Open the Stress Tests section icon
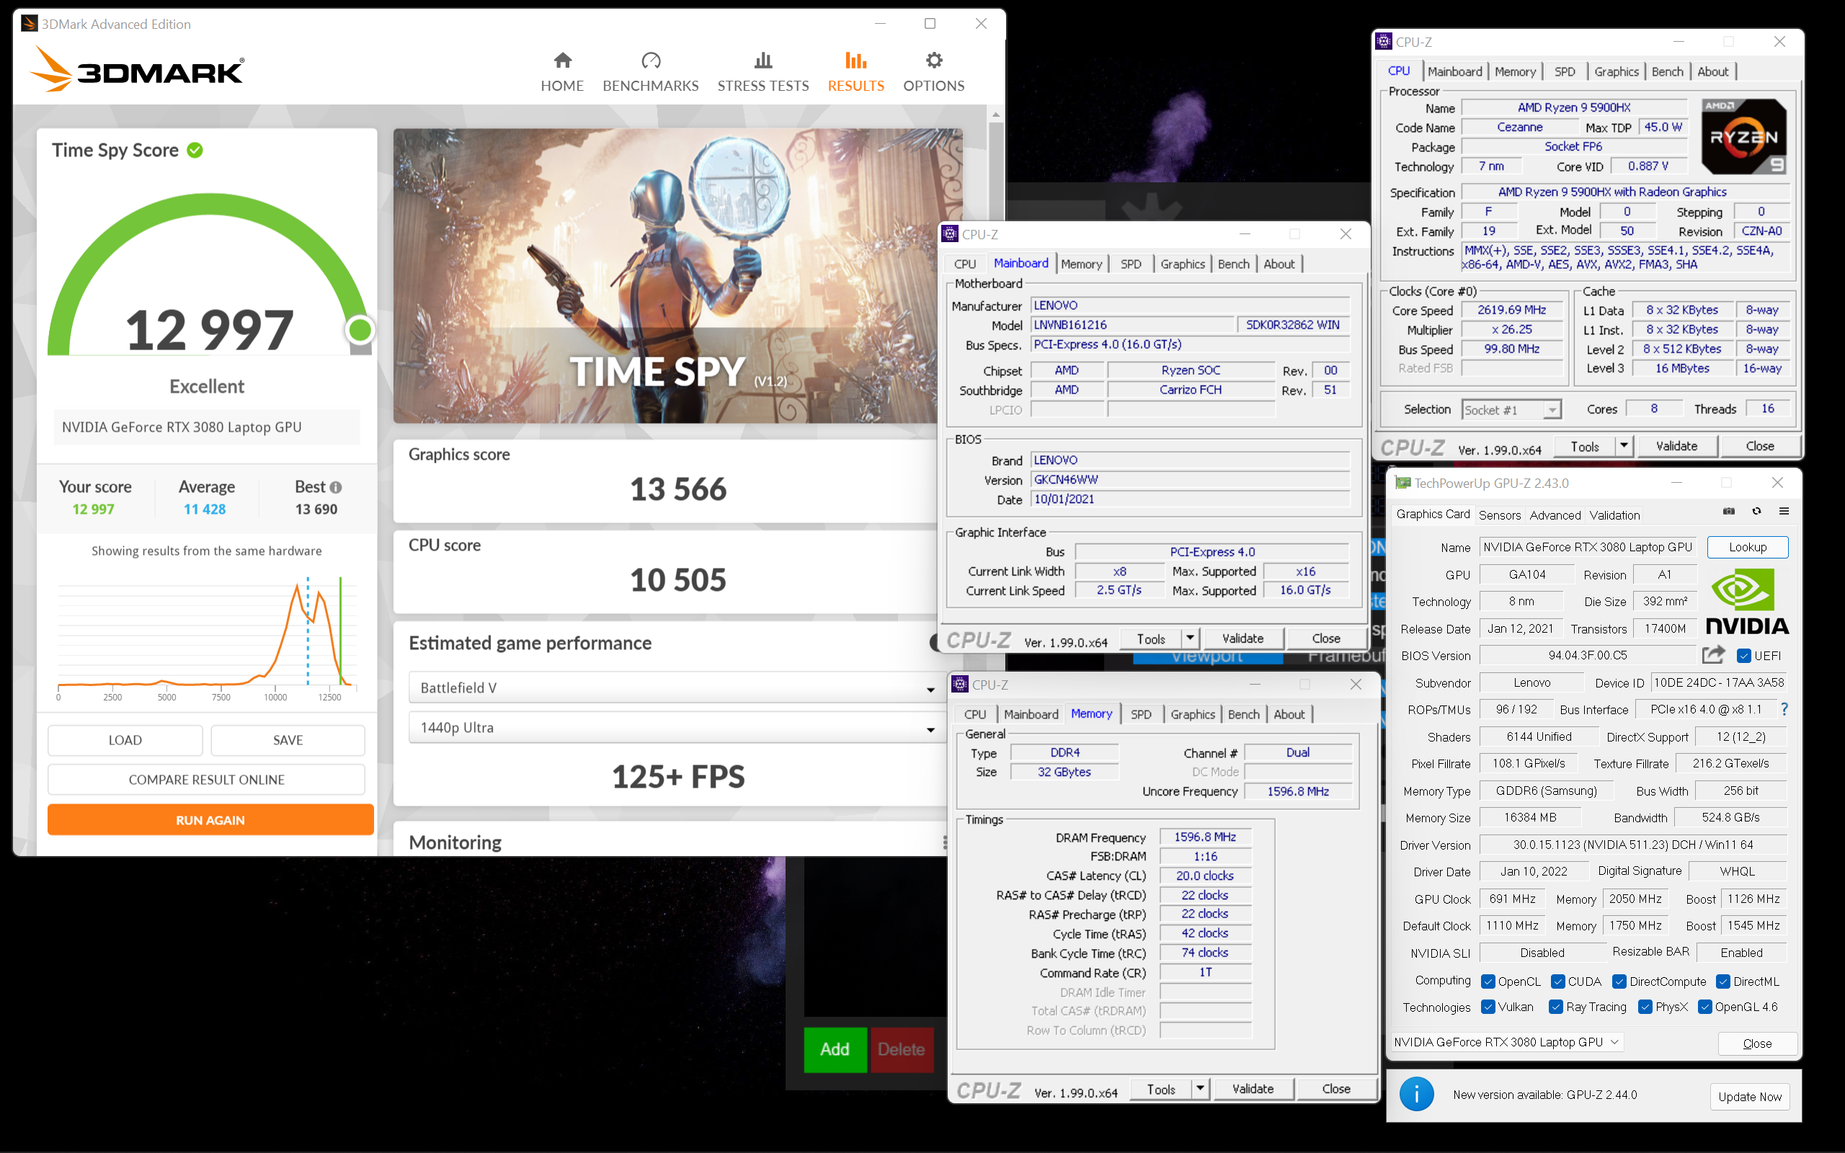Image resolution: width=1845 pixels, height=1153 pixels. click(763, 61)
